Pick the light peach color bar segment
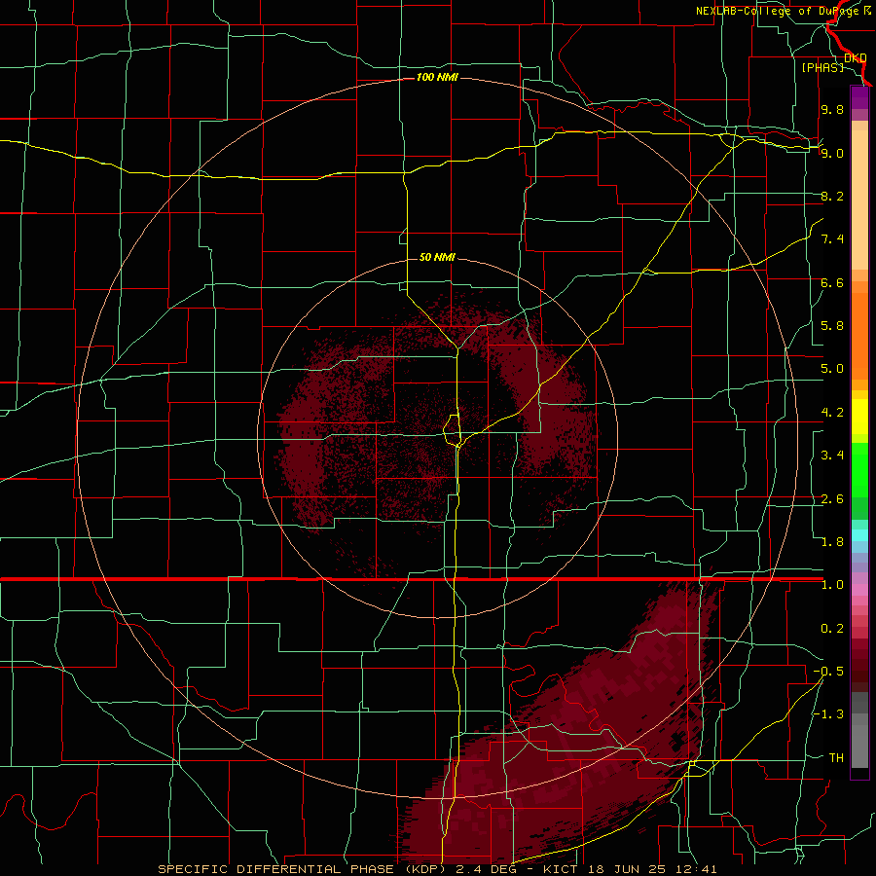The image size is (876, 876). point(859,201)
